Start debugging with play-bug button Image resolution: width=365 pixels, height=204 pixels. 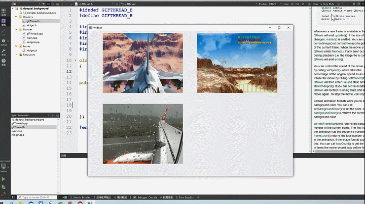[3, 187]
